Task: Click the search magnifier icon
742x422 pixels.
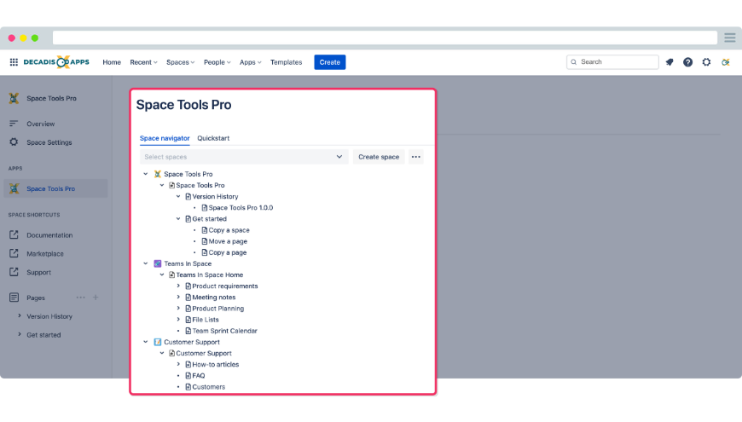Action: (573, 62)
